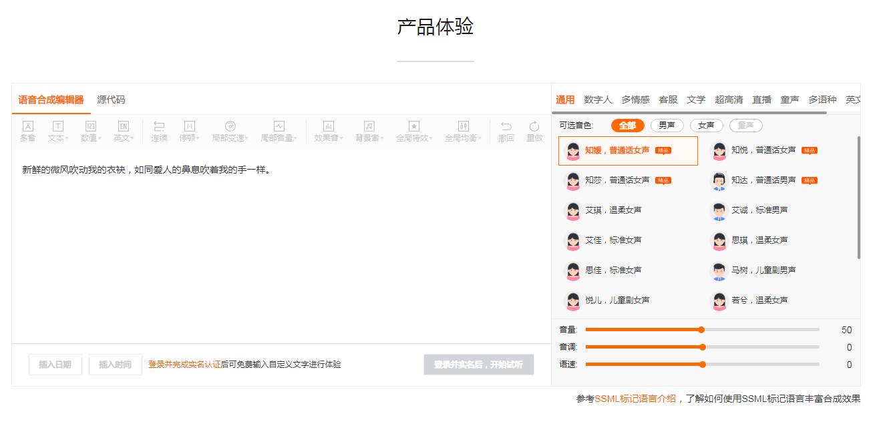Open the 文本 dropdown in toolbar
The image size is (877, 436).
pos(58,131)
